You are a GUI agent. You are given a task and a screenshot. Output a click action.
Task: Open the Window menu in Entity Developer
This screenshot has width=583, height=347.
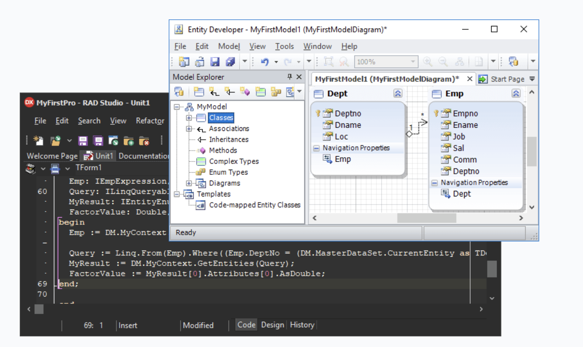[x=317, y=46]
